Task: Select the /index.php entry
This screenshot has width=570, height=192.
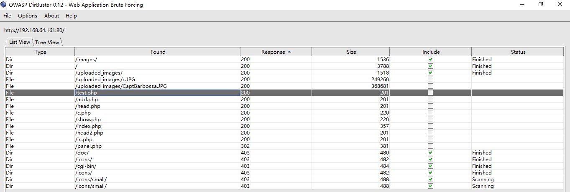Action: pyautogui.click(x=88, y=126)
